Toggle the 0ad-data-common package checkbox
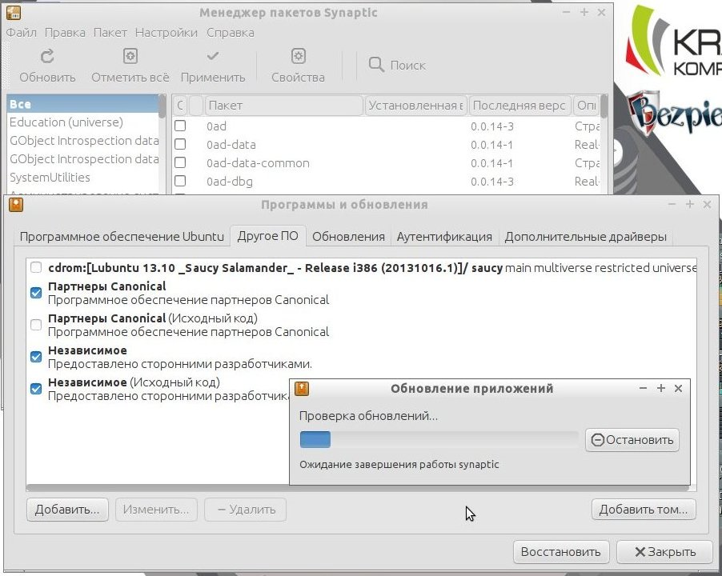 coord(180,163)
